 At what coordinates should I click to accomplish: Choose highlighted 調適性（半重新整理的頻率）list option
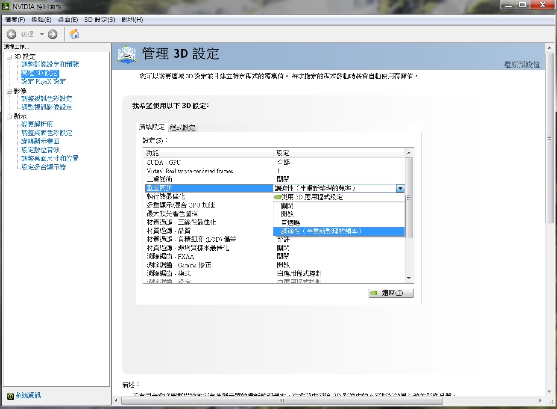pyautogui.click(x=339, y=231)
